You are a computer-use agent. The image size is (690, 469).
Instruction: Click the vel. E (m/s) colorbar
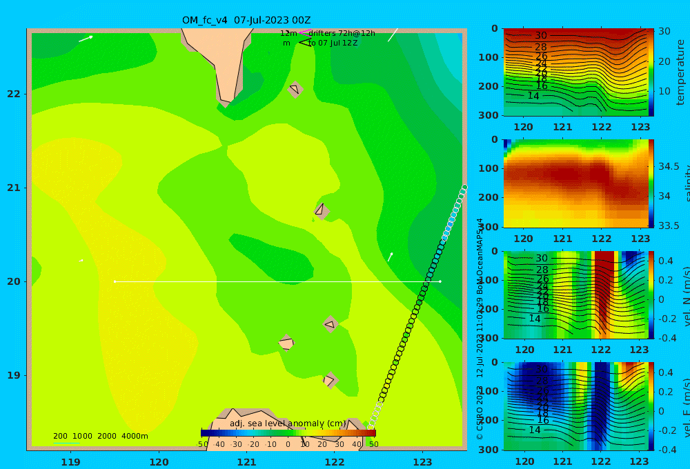click(651, 406)
